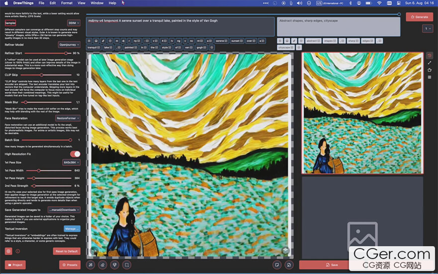Click the Manage button for Textual Inversion

pos(72,229)
